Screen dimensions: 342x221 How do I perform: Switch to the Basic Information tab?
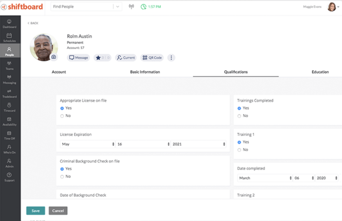coord(145,72)
